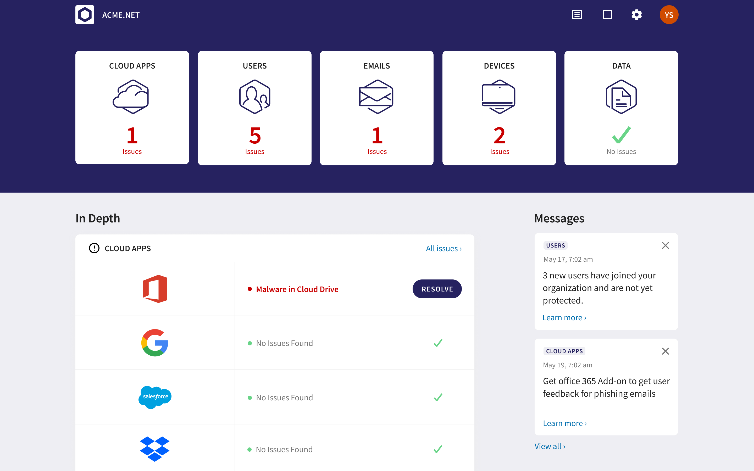Viewport: 754px width, 471px height.
Task: Open the list view icon in header
Action: pyautogui.click(x=577, y=15)
